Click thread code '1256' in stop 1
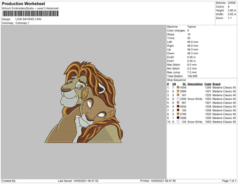Viewport: 238px width, 184px height. [208, 88]
